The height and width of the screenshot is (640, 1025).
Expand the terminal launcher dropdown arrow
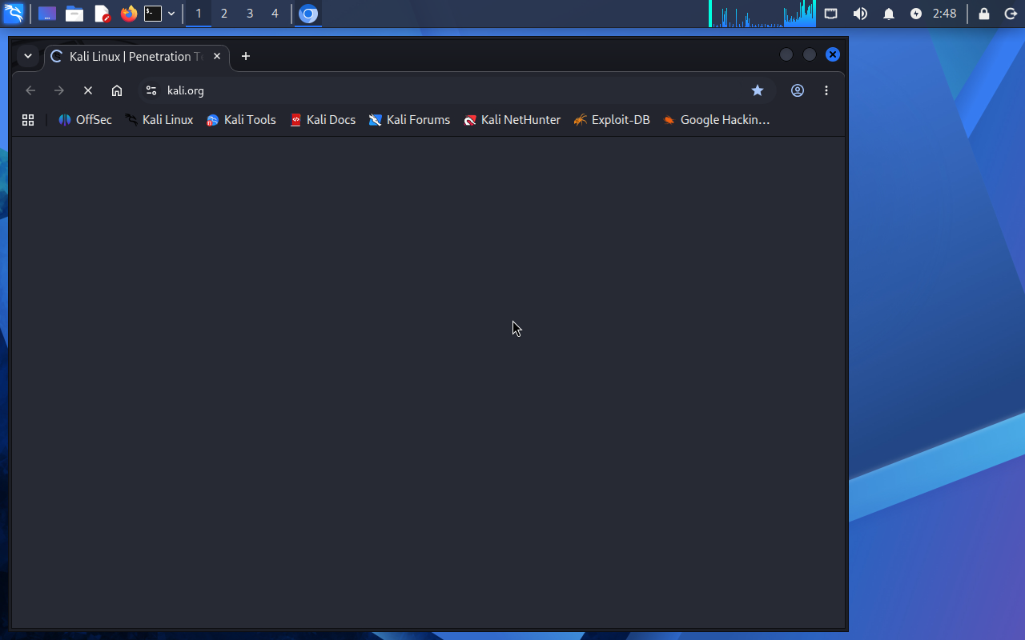(x=171, y=14)
